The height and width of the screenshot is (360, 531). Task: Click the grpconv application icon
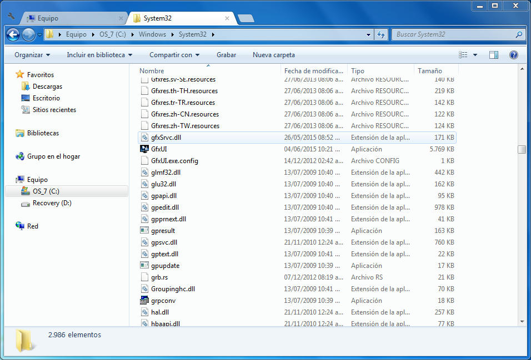tap(144, 301)
